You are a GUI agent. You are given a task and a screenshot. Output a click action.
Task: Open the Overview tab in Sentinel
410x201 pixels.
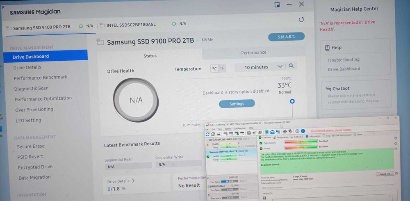pyautogui.click(x=265, y=137)
